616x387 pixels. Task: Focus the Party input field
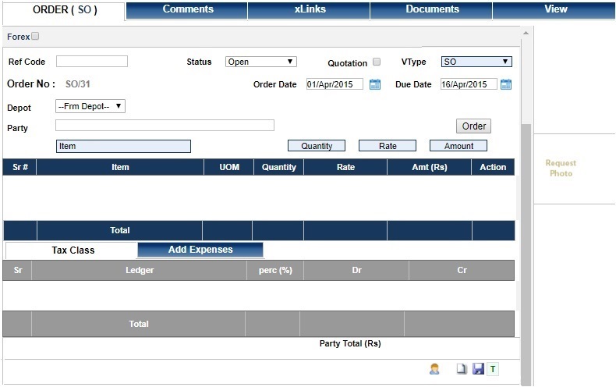165,126
